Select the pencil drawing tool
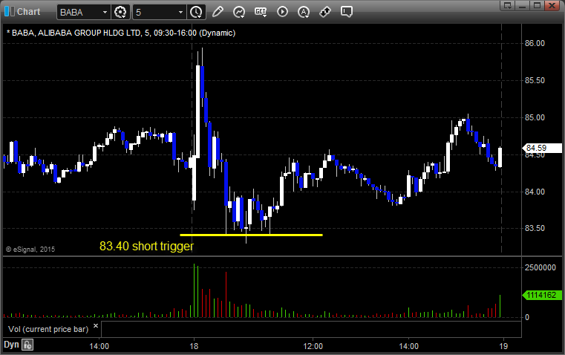 coord(218,12)
